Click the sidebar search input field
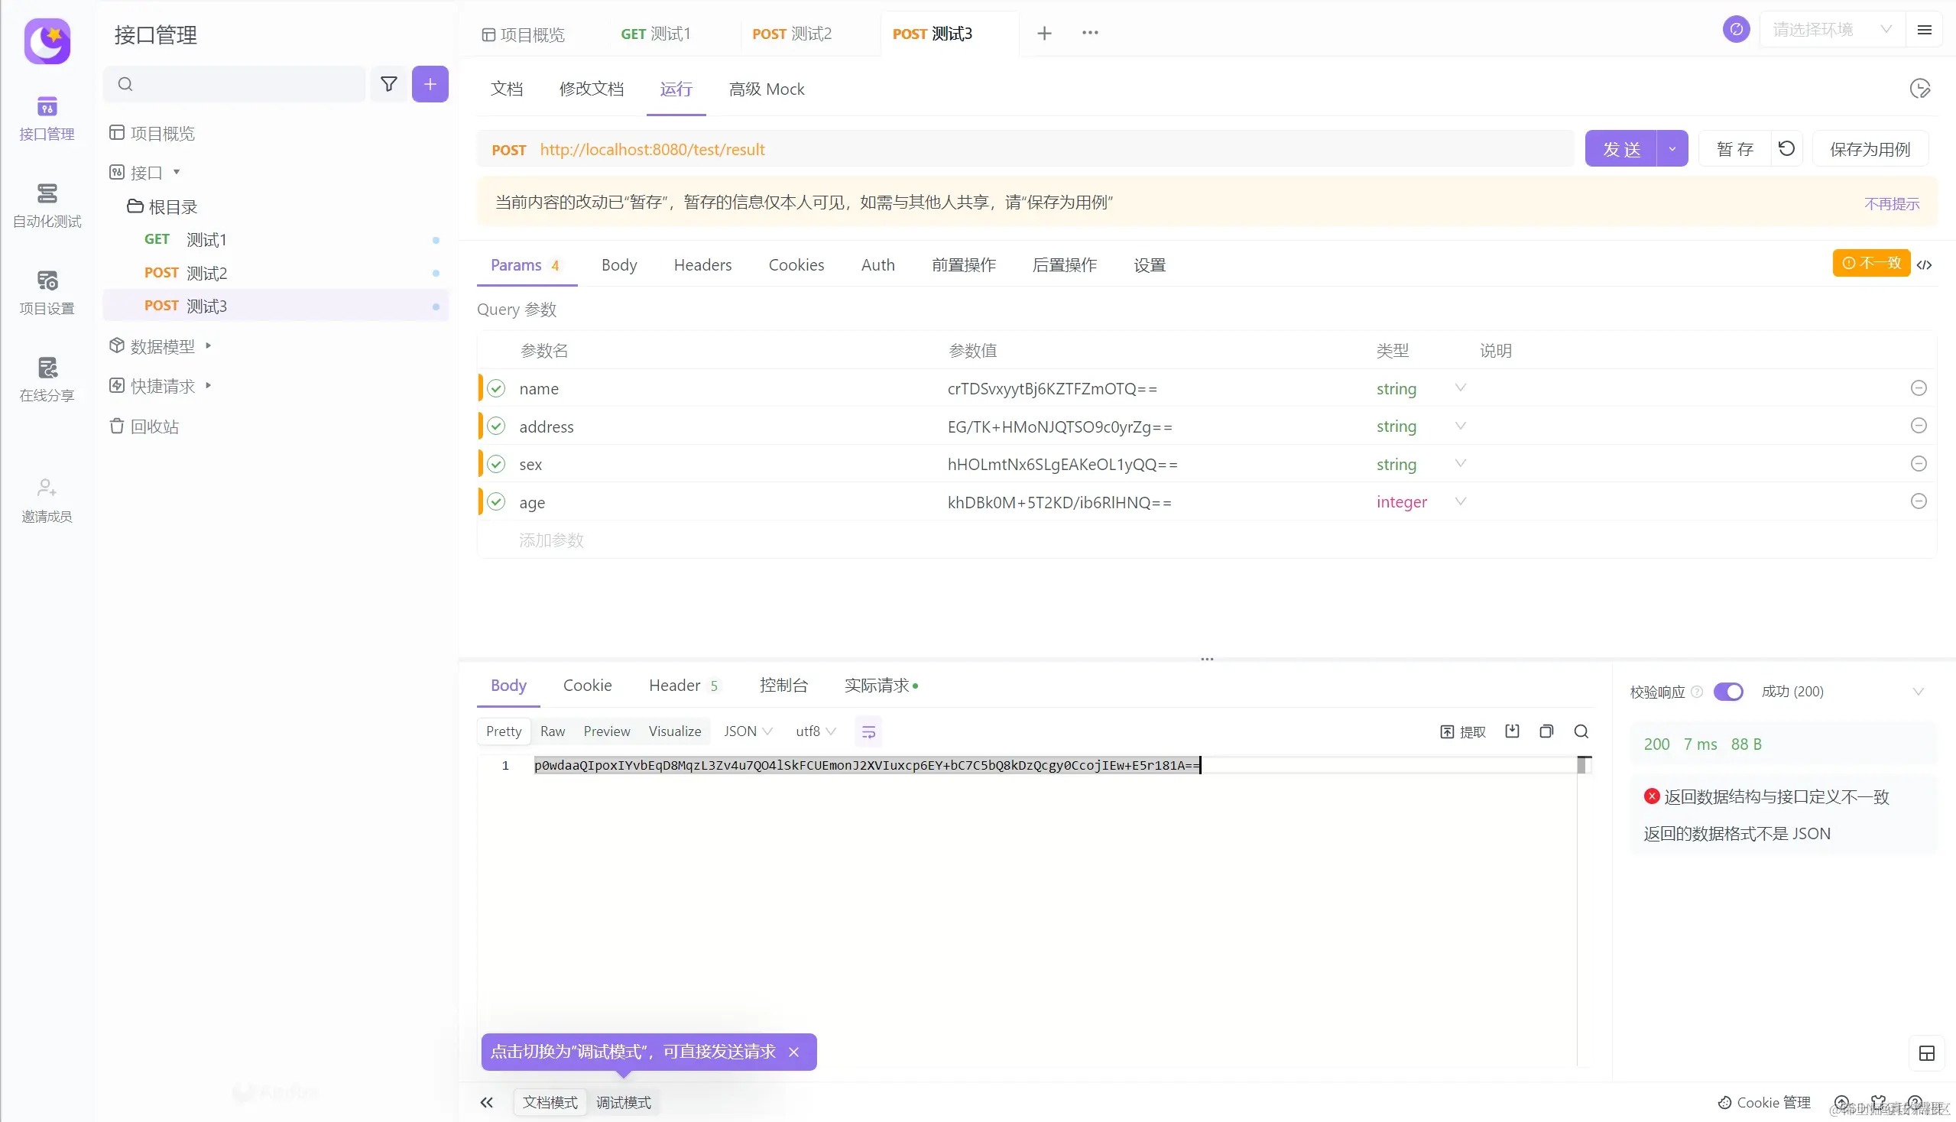 tap(239, 84)
